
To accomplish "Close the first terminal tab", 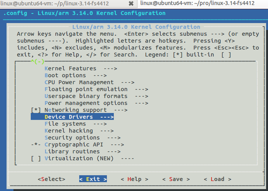I will (131, 3).
